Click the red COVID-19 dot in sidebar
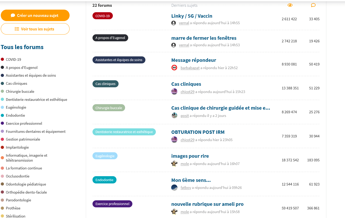 pos(2,60)
